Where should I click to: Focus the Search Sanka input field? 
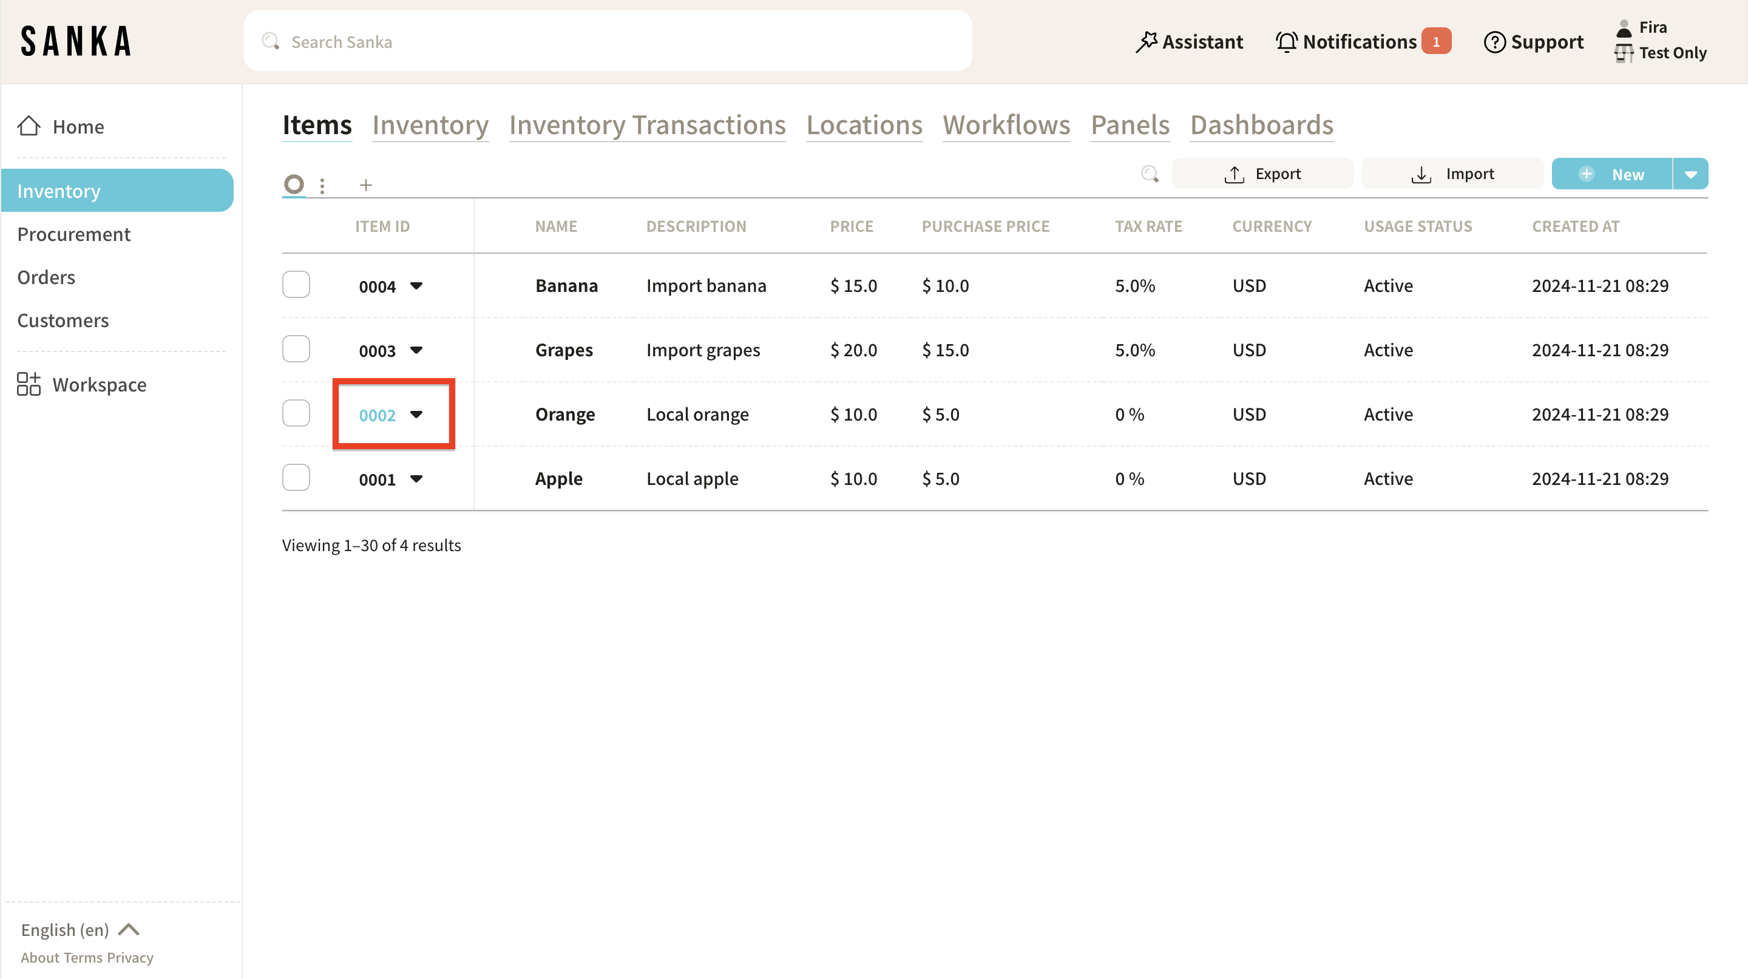click(x=608, y=42)
